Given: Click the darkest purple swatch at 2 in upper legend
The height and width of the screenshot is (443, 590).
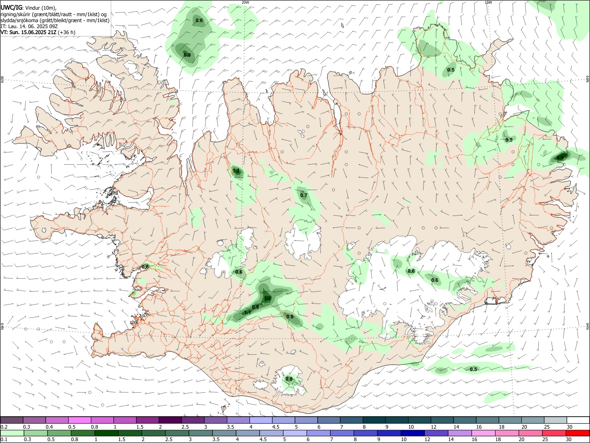Looking at the screenshot, I should coord(170,420).
